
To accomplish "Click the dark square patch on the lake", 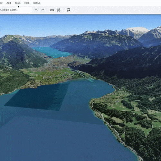I will (x=38, y=97).
